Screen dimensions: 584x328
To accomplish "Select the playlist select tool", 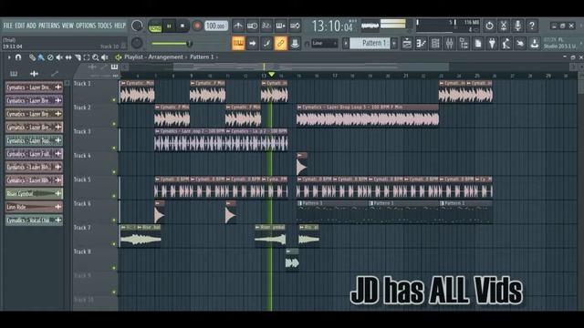I will tap(87, 57).
